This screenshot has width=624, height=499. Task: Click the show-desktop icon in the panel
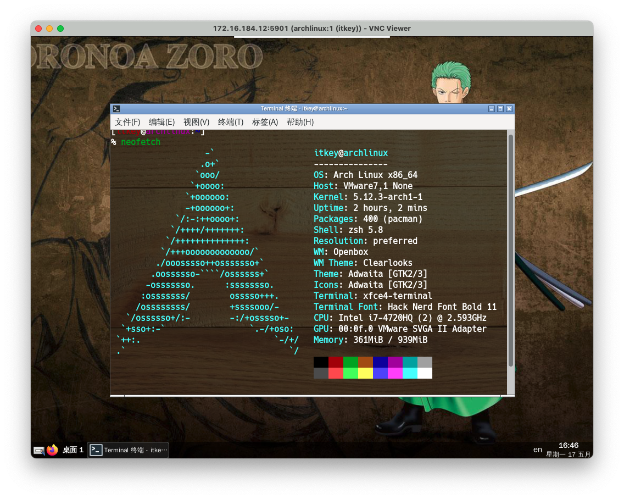click(39, 451)
